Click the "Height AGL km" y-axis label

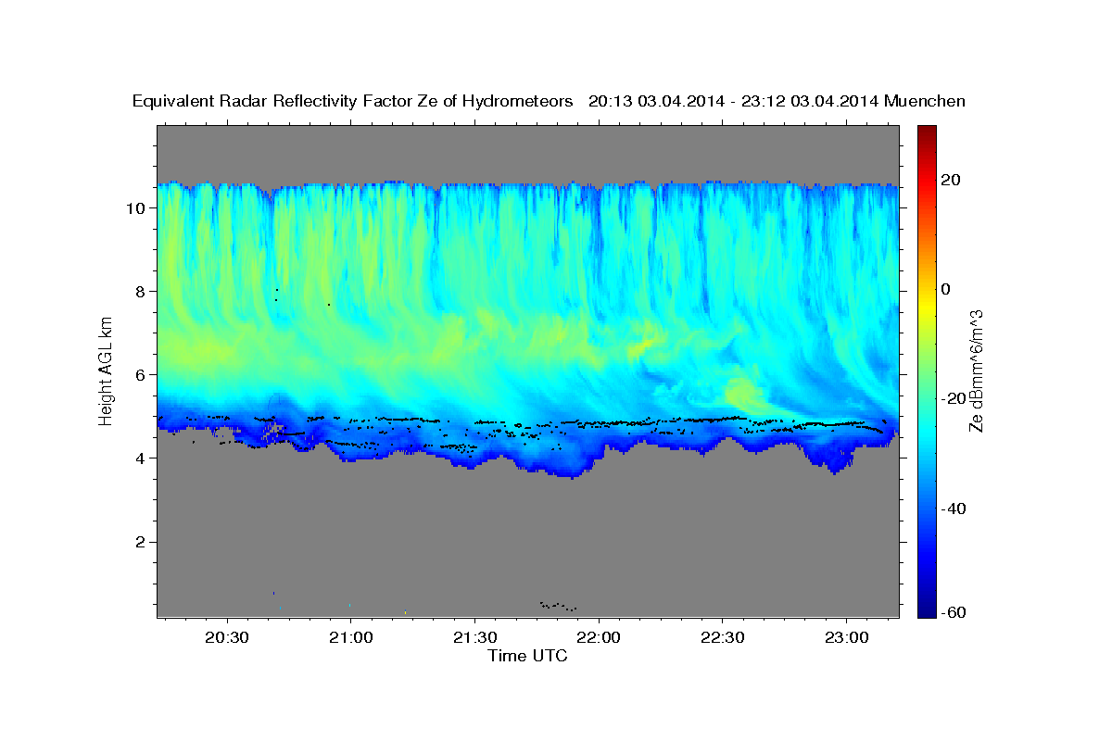106,370
